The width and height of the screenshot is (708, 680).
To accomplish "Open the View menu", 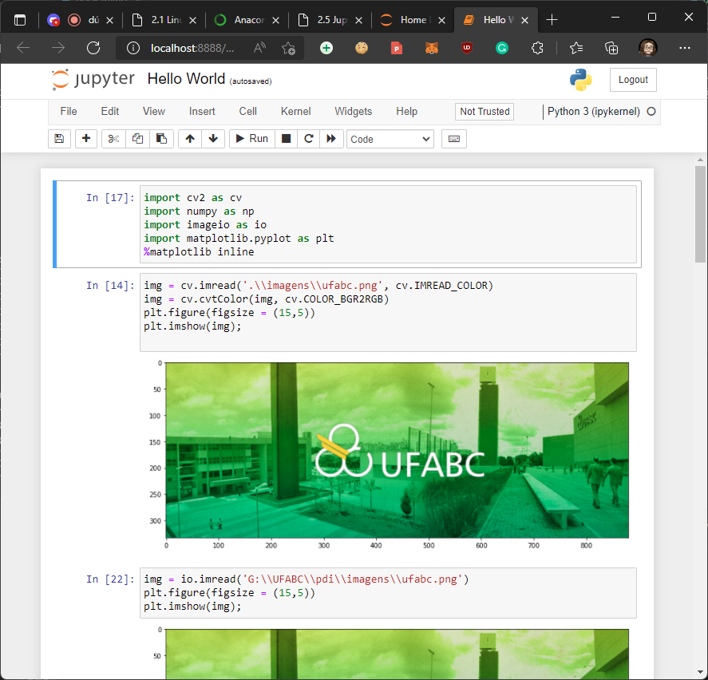I will click(x=154, y=112).
